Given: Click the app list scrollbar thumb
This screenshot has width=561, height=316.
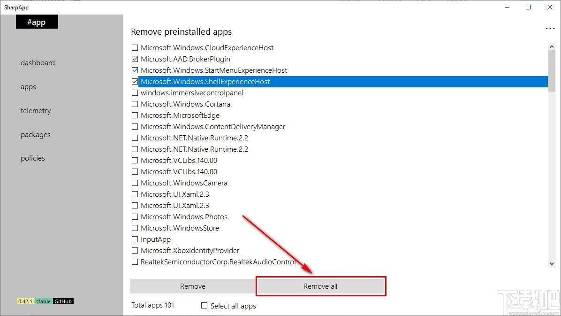Looking at the screenshot, I should (552, 71).
